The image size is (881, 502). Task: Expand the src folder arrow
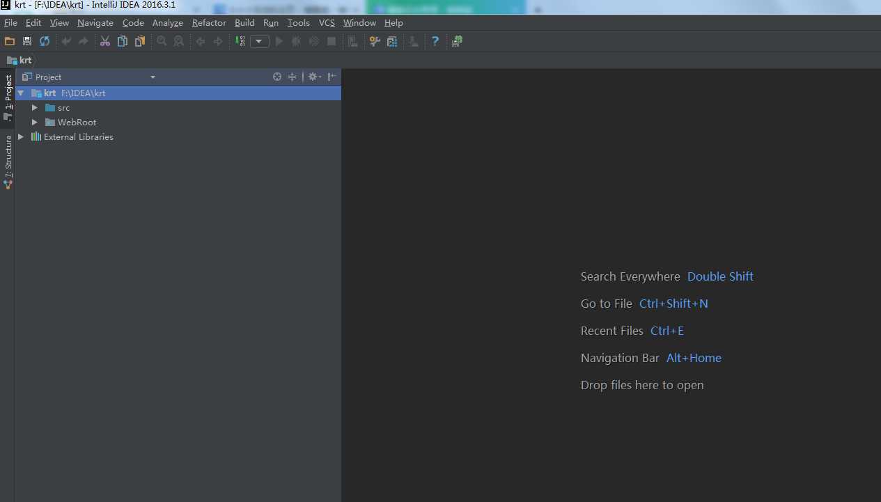pyautogui.click(x=35, y=107)
